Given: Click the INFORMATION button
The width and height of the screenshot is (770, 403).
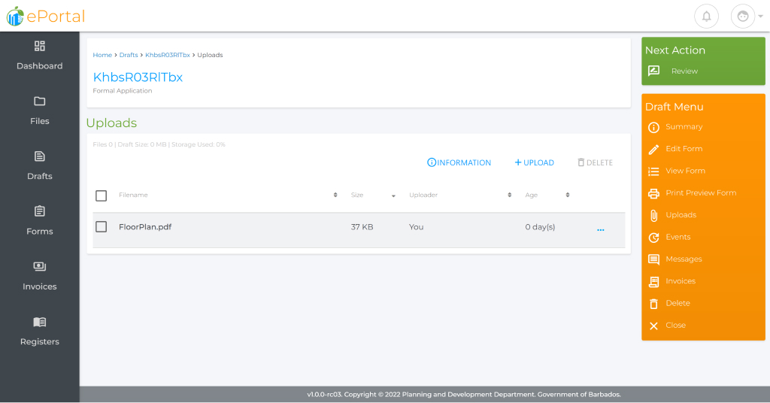Looking at the screenshot, I should (x=459, y=162).
